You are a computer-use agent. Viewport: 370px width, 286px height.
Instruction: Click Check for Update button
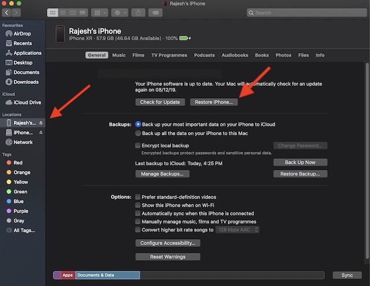pos(160,102)
